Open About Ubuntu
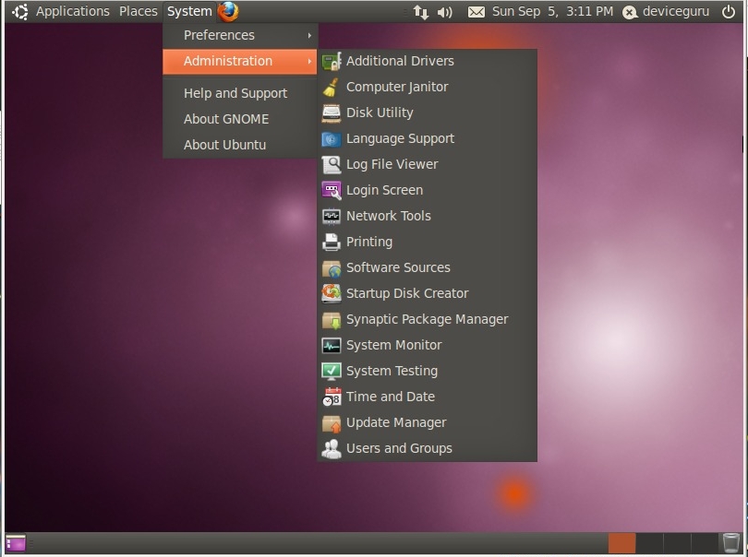The image size is (748, 557). tap(240, 145)
